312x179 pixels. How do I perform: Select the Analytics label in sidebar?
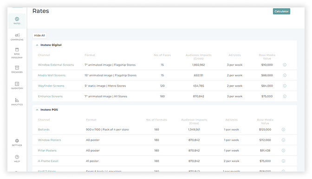(x=17, y=105)
